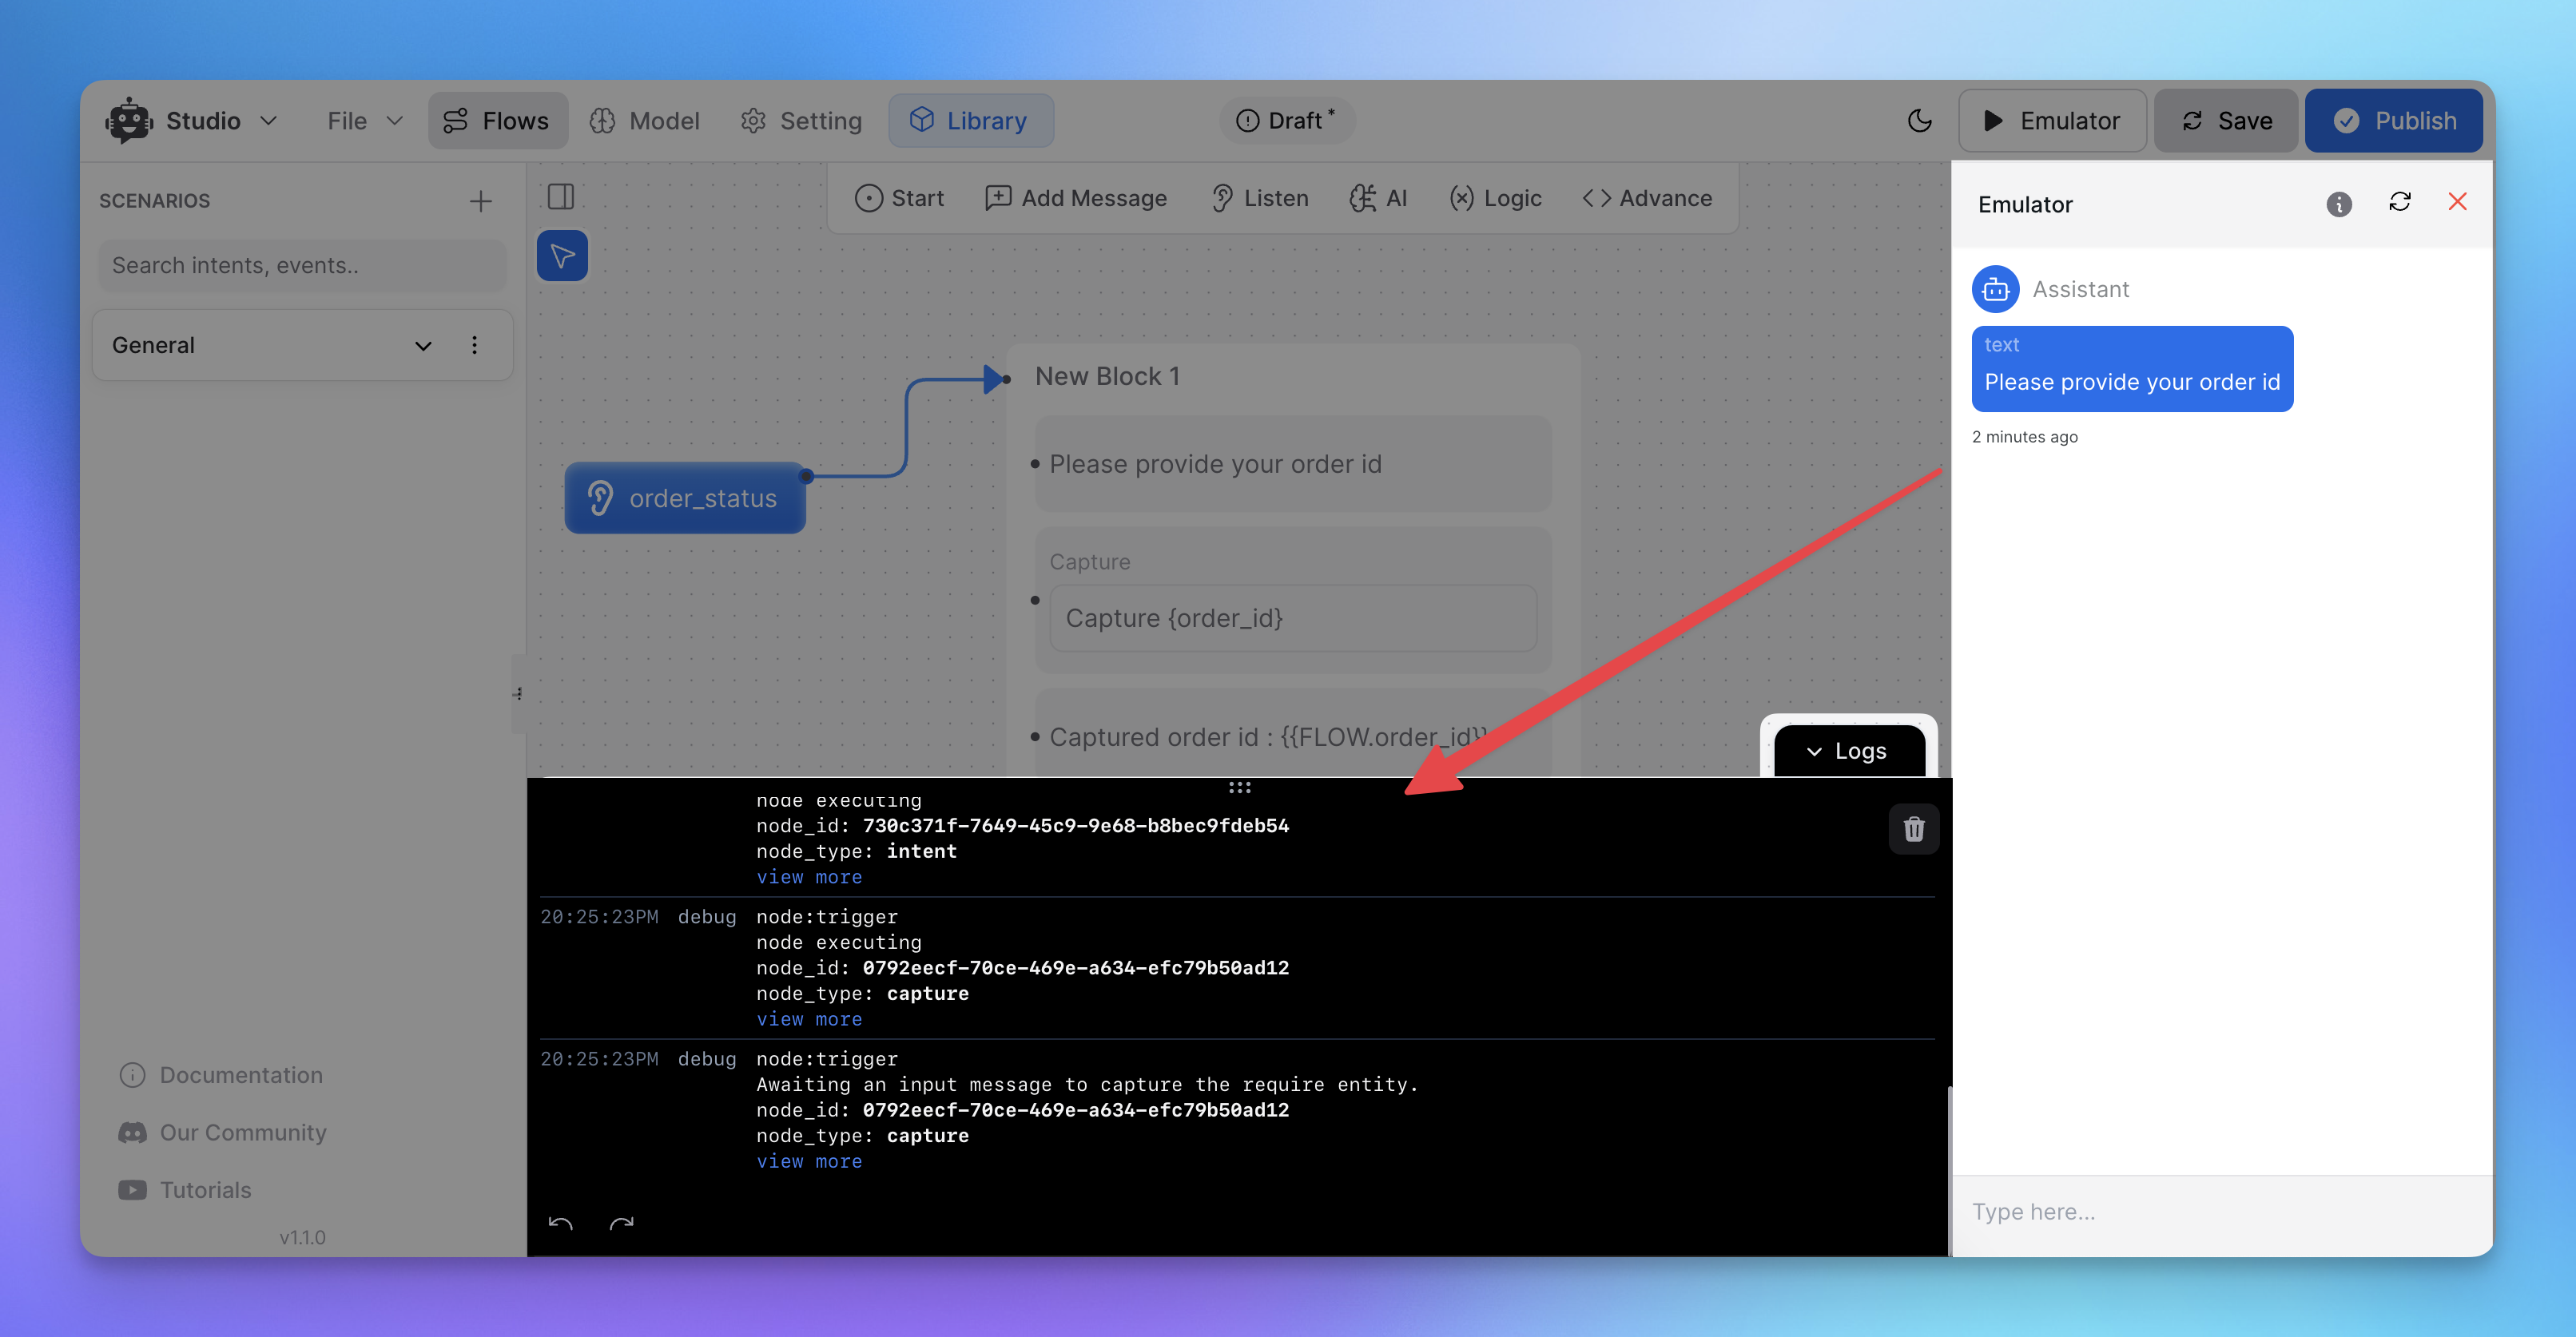The height and width of the screenshot is (1337, 2576).
Task: Open Emulator info icon
Action: pyautogui.click(x=2338, y=204)
